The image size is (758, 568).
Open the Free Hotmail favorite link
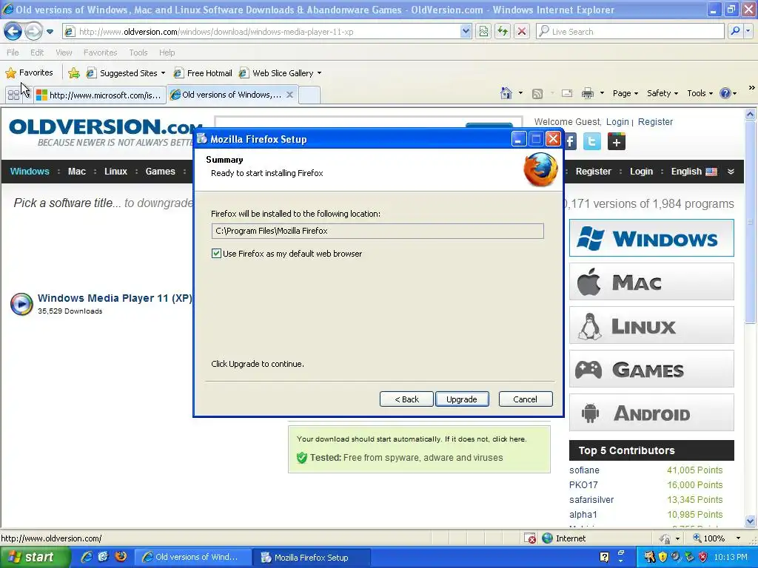(203, 73)
